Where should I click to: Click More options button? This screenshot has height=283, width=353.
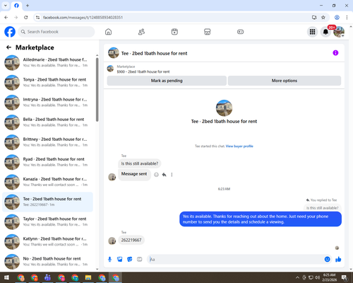(285, 81)
